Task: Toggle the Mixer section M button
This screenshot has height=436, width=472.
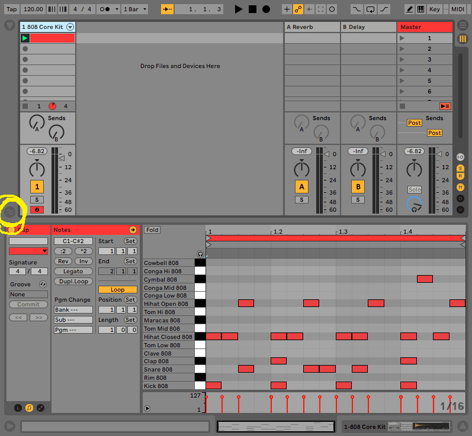Action: tap(460, 188)
